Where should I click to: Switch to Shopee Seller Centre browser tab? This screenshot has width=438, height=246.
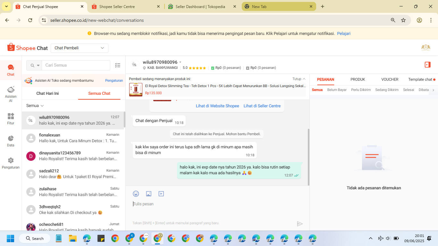(x=126, y=6)
